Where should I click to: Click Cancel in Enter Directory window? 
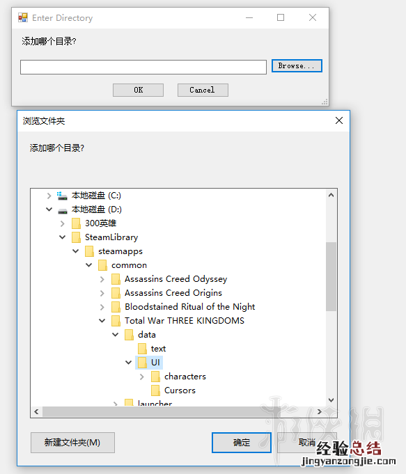click(x=203, y=90)
